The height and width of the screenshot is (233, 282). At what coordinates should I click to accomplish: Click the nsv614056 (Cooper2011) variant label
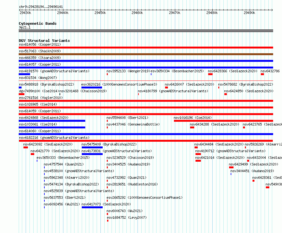click(40, 44)
